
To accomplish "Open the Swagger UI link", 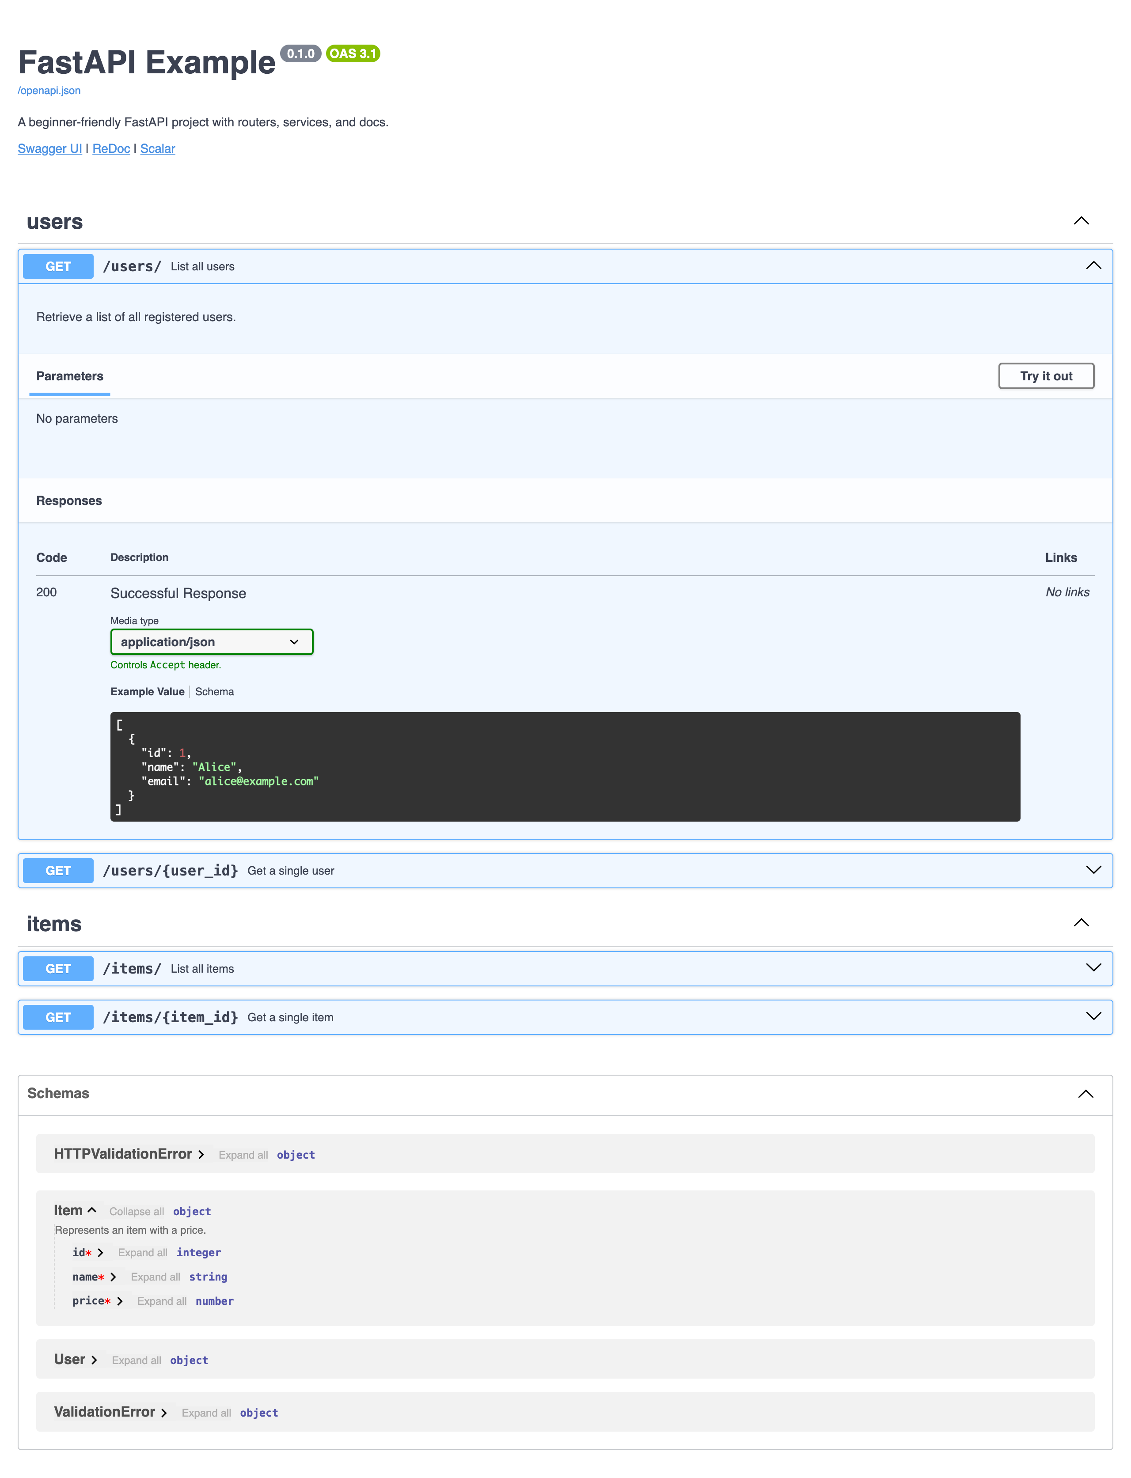I will (x=49, y=149).
